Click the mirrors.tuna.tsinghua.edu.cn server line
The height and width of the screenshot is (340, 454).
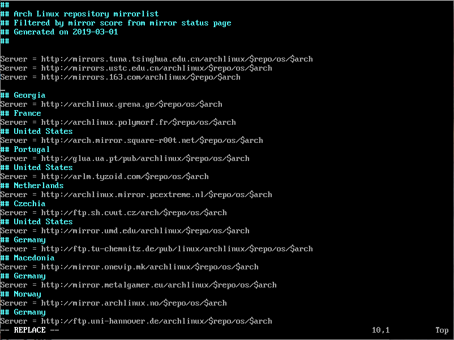pos(156,59)
